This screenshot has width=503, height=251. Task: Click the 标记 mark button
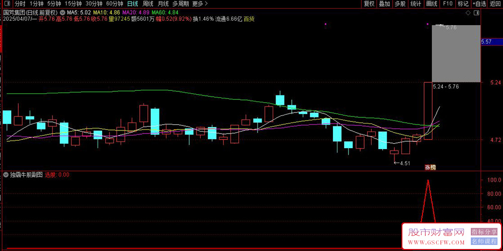(463, 4)
